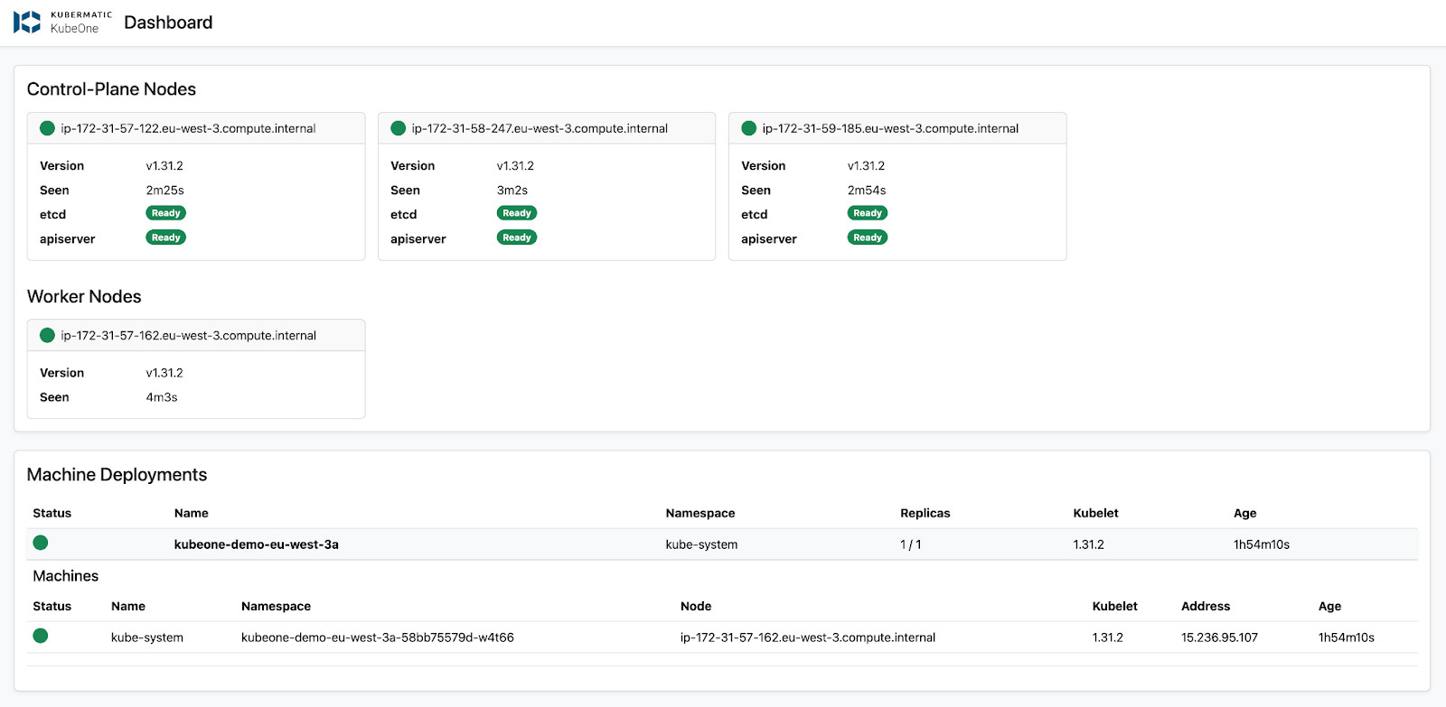Click green status dot of worker ip-172-31-57-162
The height and width of the screenshot is (707, 1446).
pos(48,335)
